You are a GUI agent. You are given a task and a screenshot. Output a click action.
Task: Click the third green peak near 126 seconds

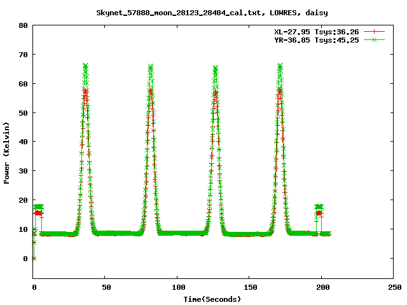coord(216,67)
